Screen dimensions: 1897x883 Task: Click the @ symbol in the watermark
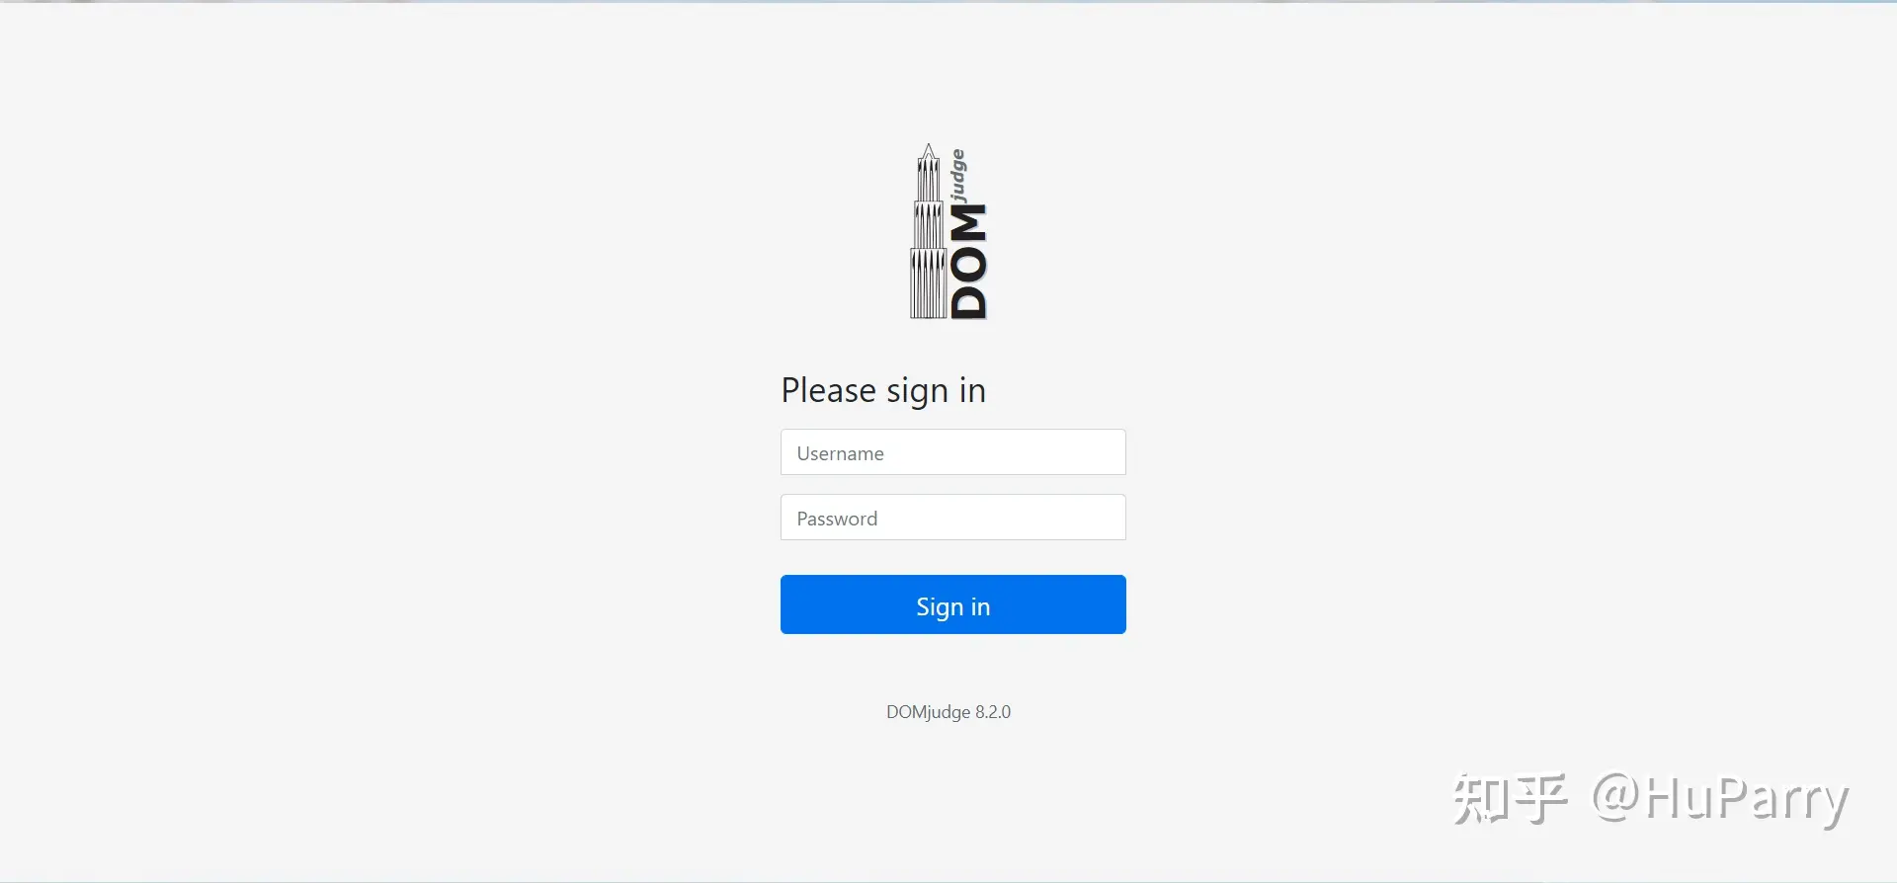pos(1616,797)
